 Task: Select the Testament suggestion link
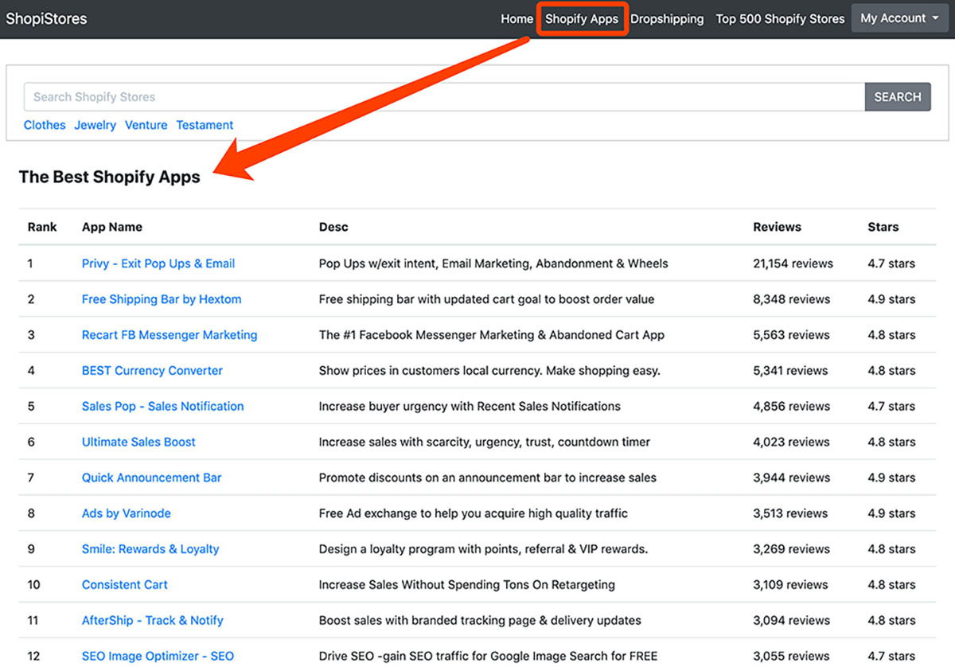205,125
